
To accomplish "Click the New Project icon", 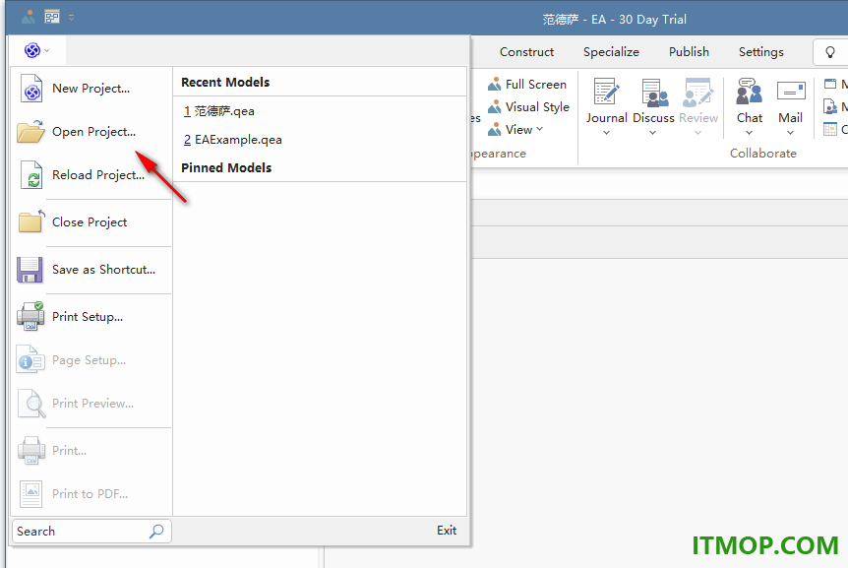I will (x=31, y=89).
